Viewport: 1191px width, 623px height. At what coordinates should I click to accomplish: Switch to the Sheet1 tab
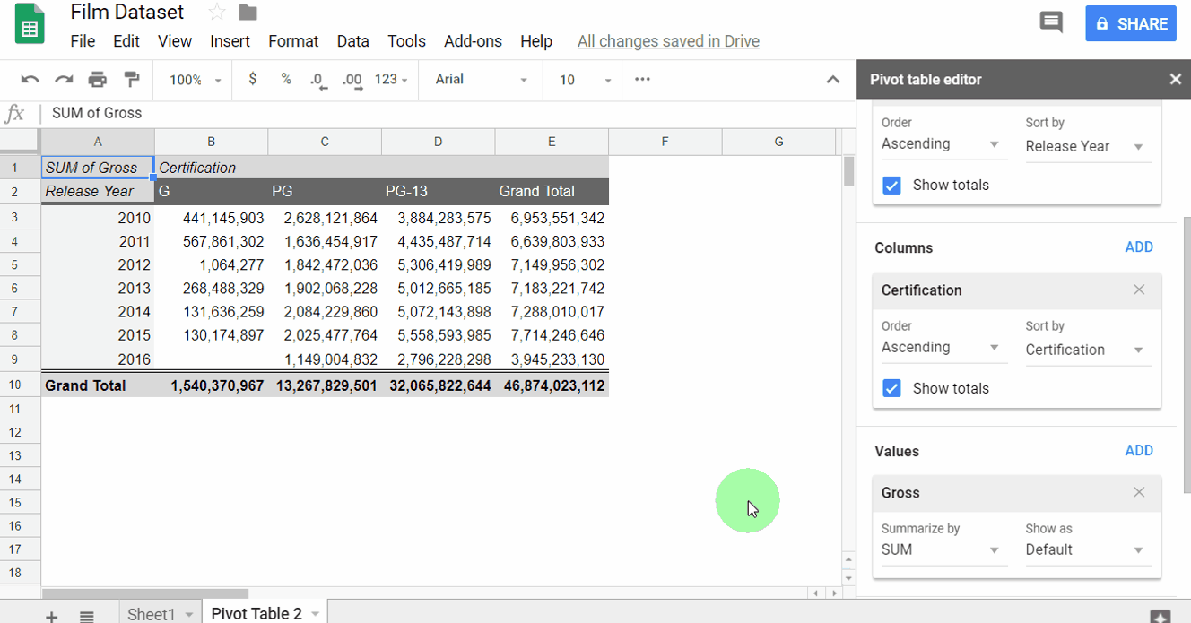click(x=151, y=614)
